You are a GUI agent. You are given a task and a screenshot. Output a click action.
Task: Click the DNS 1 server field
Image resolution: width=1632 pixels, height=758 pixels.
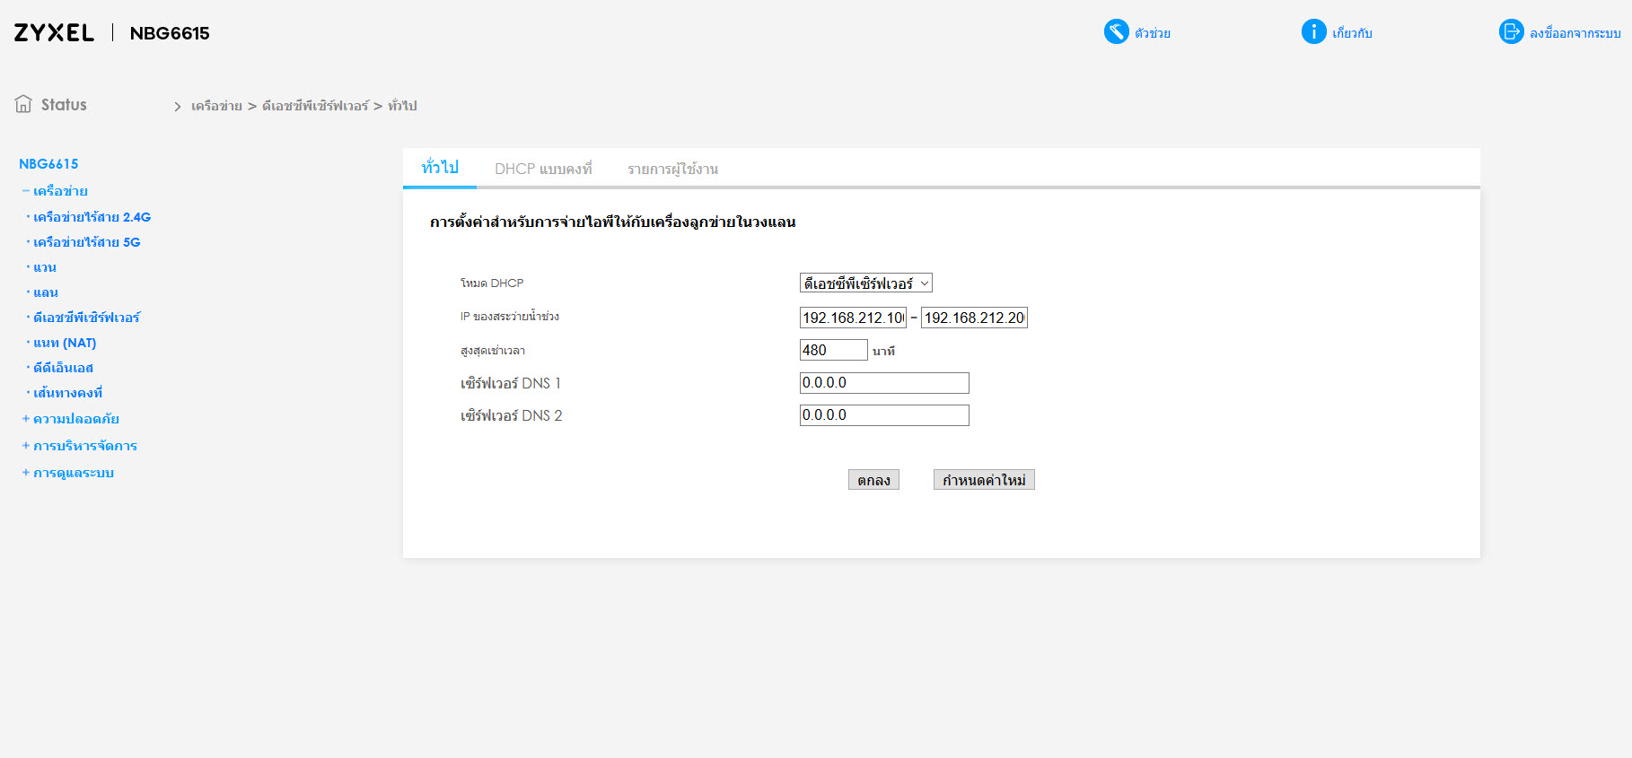coord(884,383)
